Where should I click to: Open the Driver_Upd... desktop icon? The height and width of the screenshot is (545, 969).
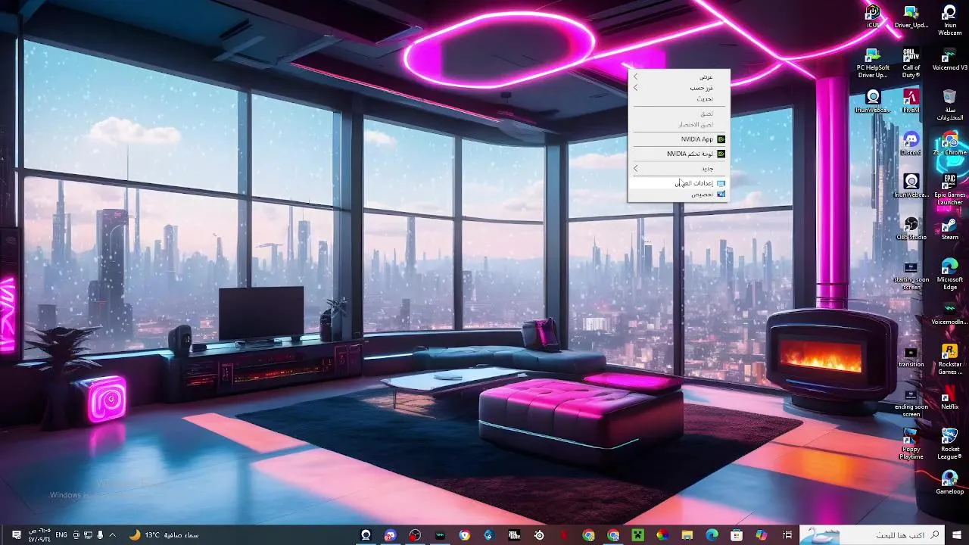pos(911,16)
